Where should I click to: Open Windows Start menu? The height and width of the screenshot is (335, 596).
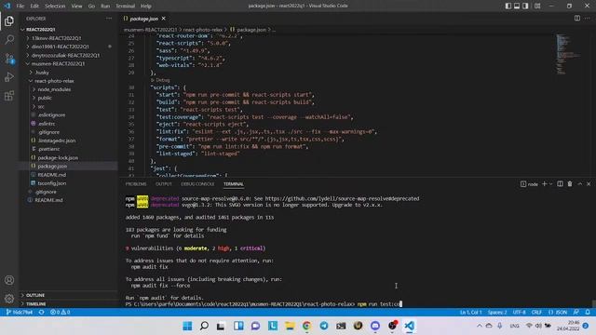[x=187, y=326]
